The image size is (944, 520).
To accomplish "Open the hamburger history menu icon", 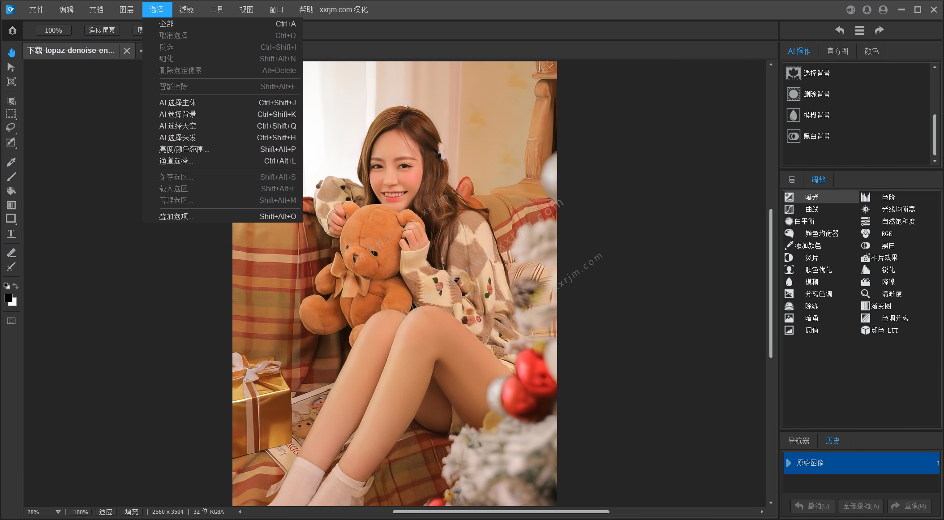I will 859,30.
